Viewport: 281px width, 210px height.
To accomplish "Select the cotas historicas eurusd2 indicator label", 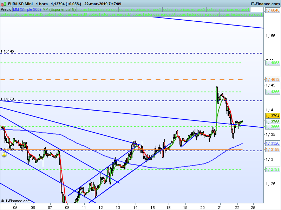I will (x=140, y=9).
